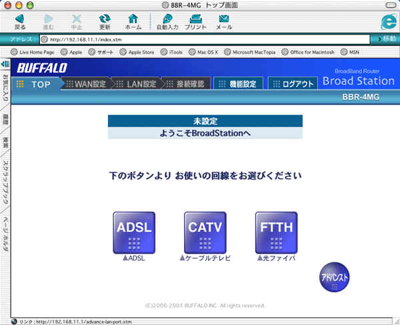Screen dimensions: 400x325
Task: Click the window resize grip corner
Action: [x=397, y=322]
